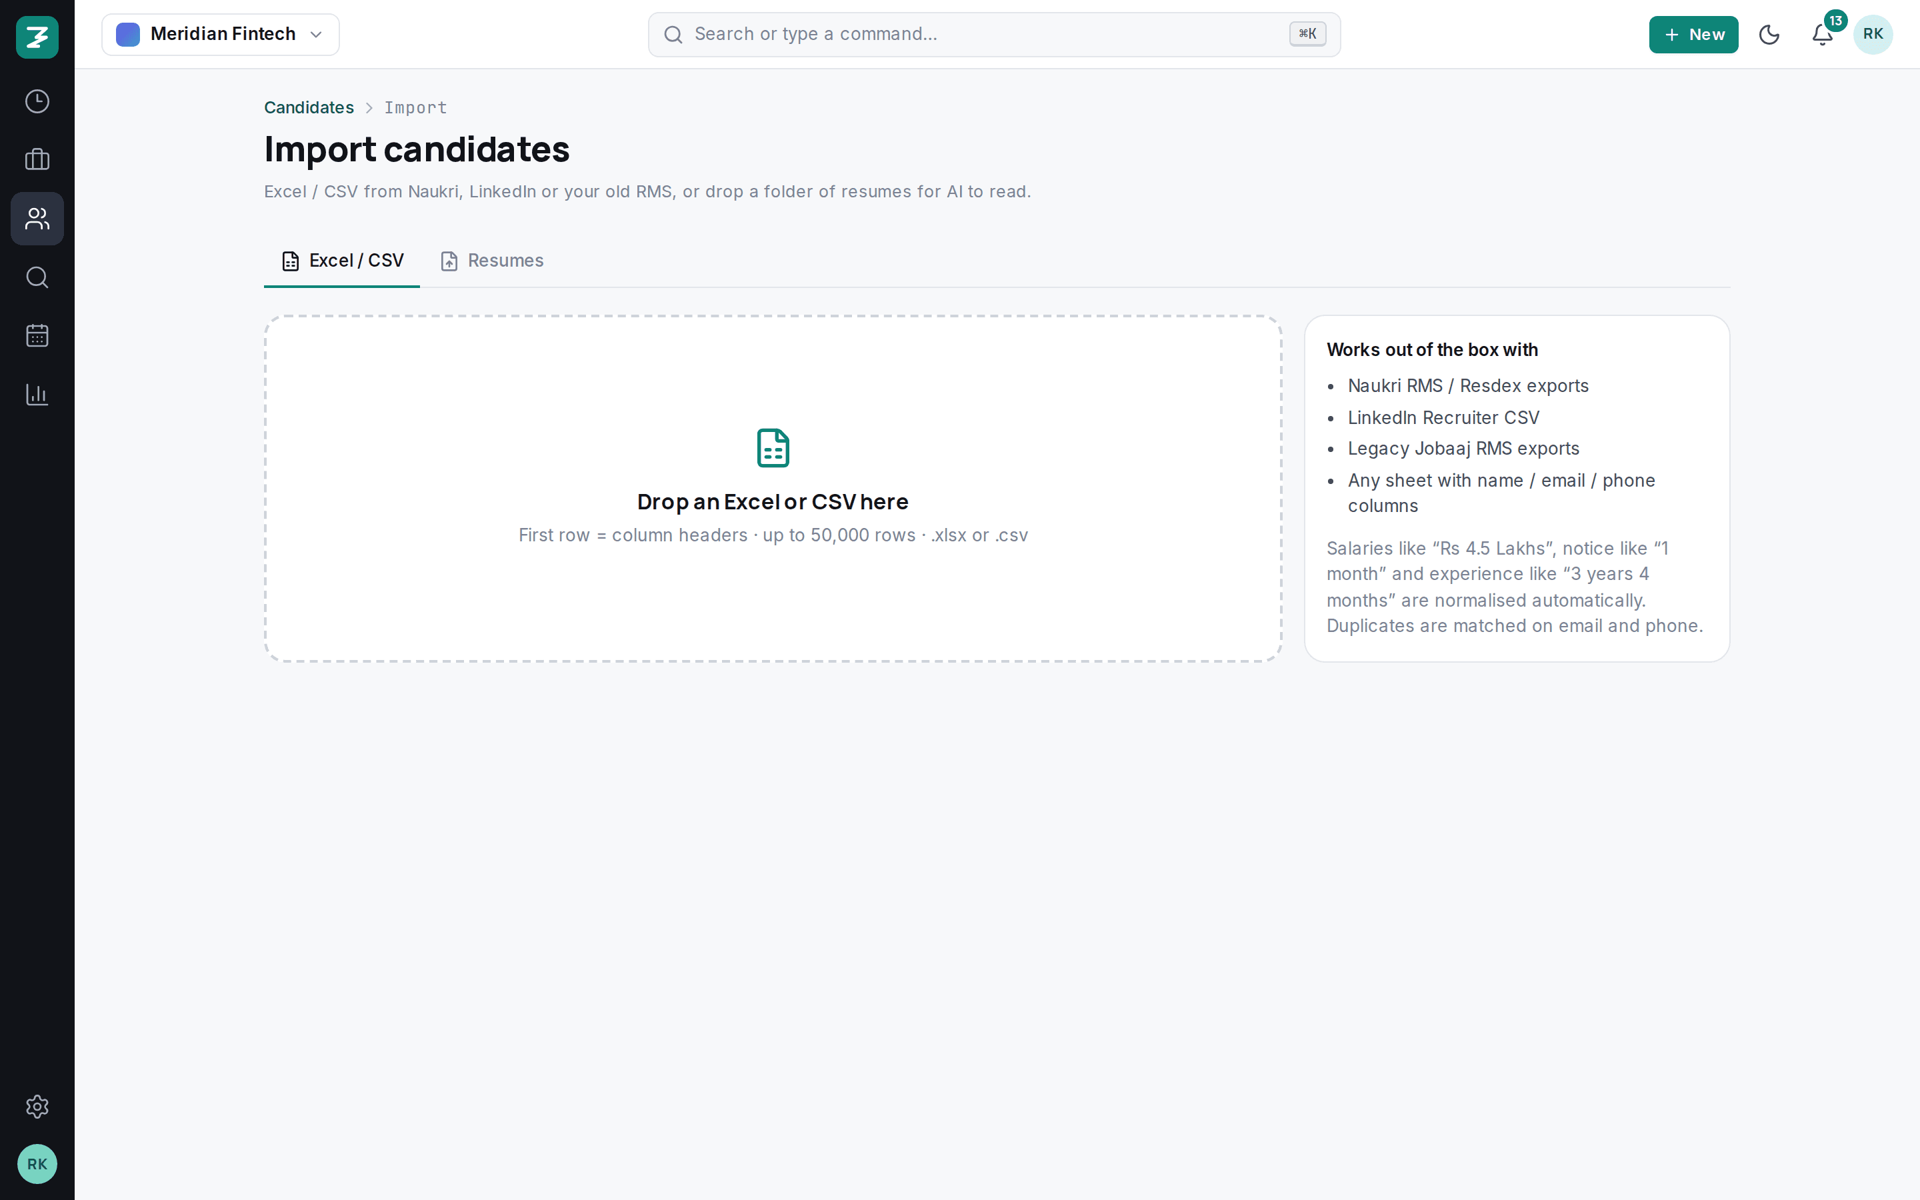Viewport: 1920px width, 1200px height.
Task: Focus the Search or type a command field
Action: (994, 34)
